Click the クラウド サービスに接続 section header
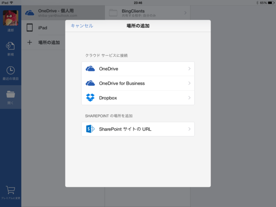 tap(107, 56)
